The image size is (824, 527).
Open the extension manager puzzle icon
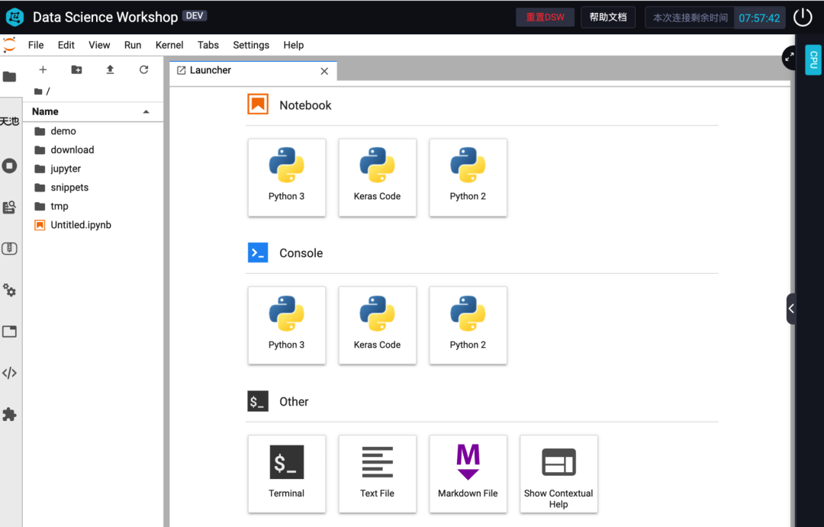point(9,415)
